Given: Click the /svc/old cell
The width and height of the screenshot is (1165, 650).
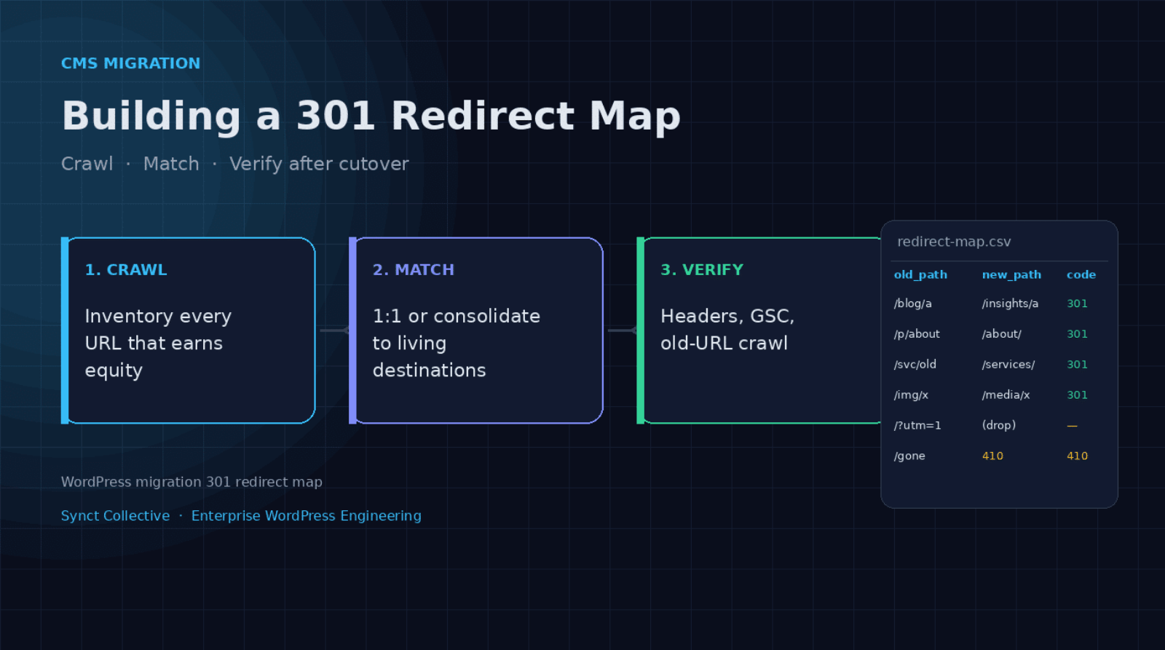Looking at the screenshot, I should 915,365.
